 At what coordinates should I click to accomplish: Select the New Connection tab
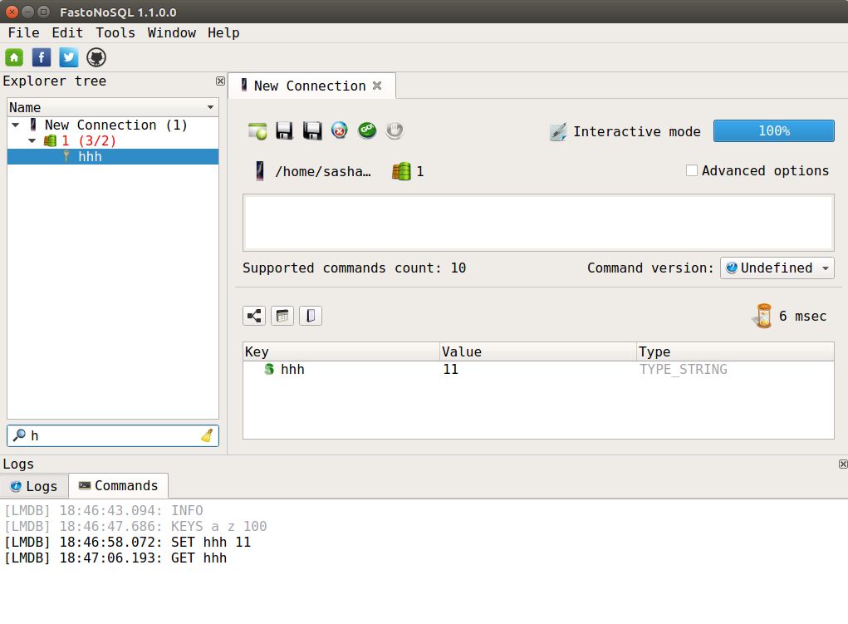311,86
